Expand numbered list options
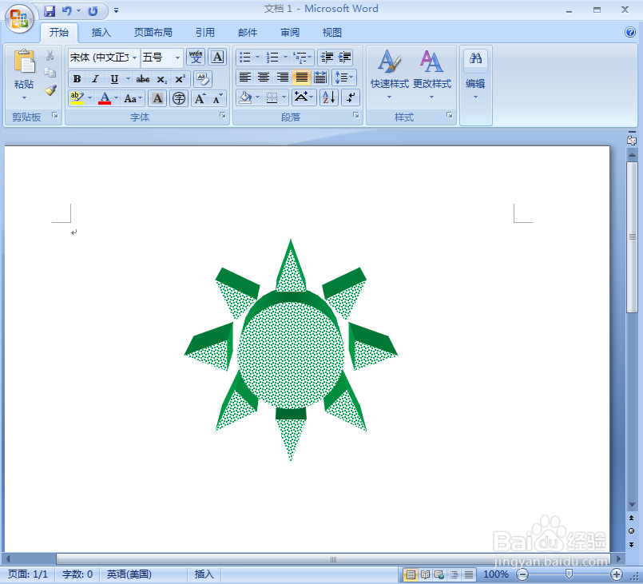 coord(285,57)
